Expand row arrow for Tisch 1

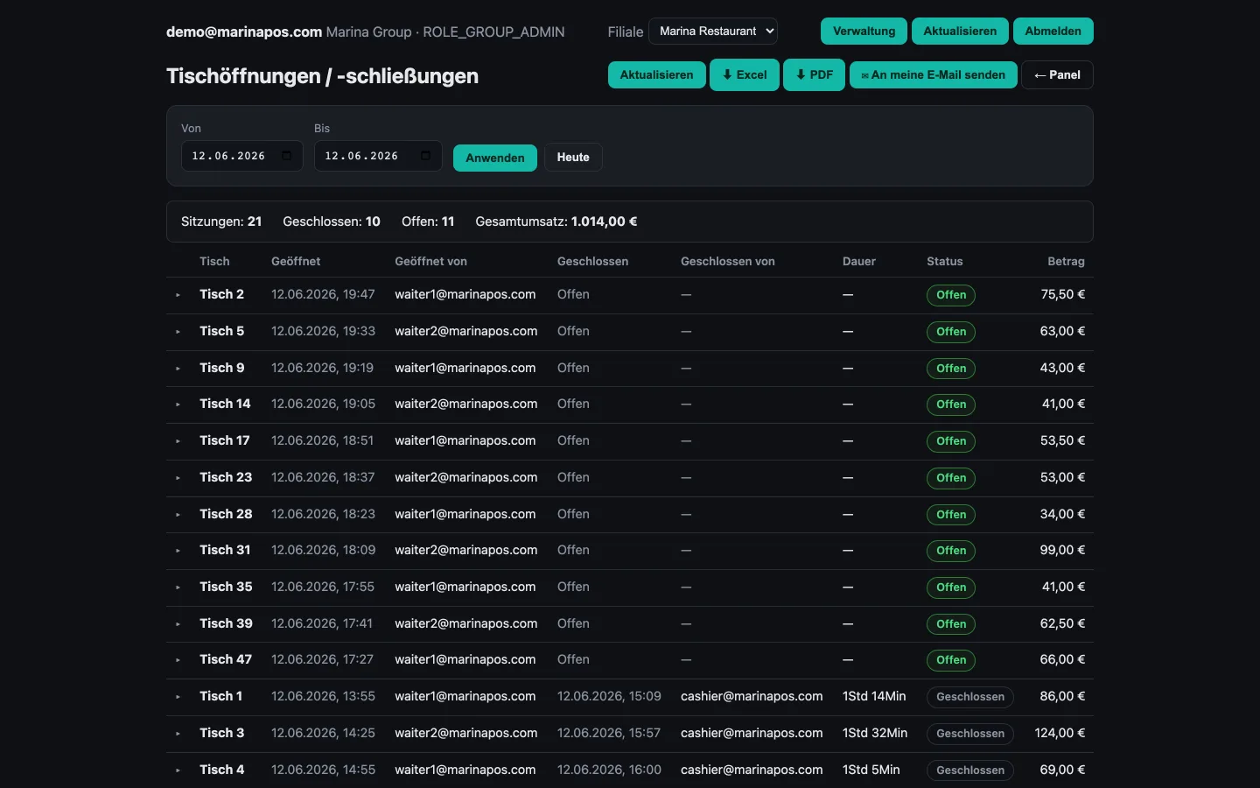coord(178,697)
